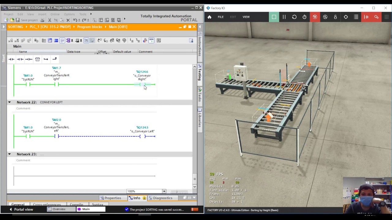Image resolution: width=392 pixels, height=220 pixels.
Task: Insert an output coil instruction
Action: pos(29,59)
